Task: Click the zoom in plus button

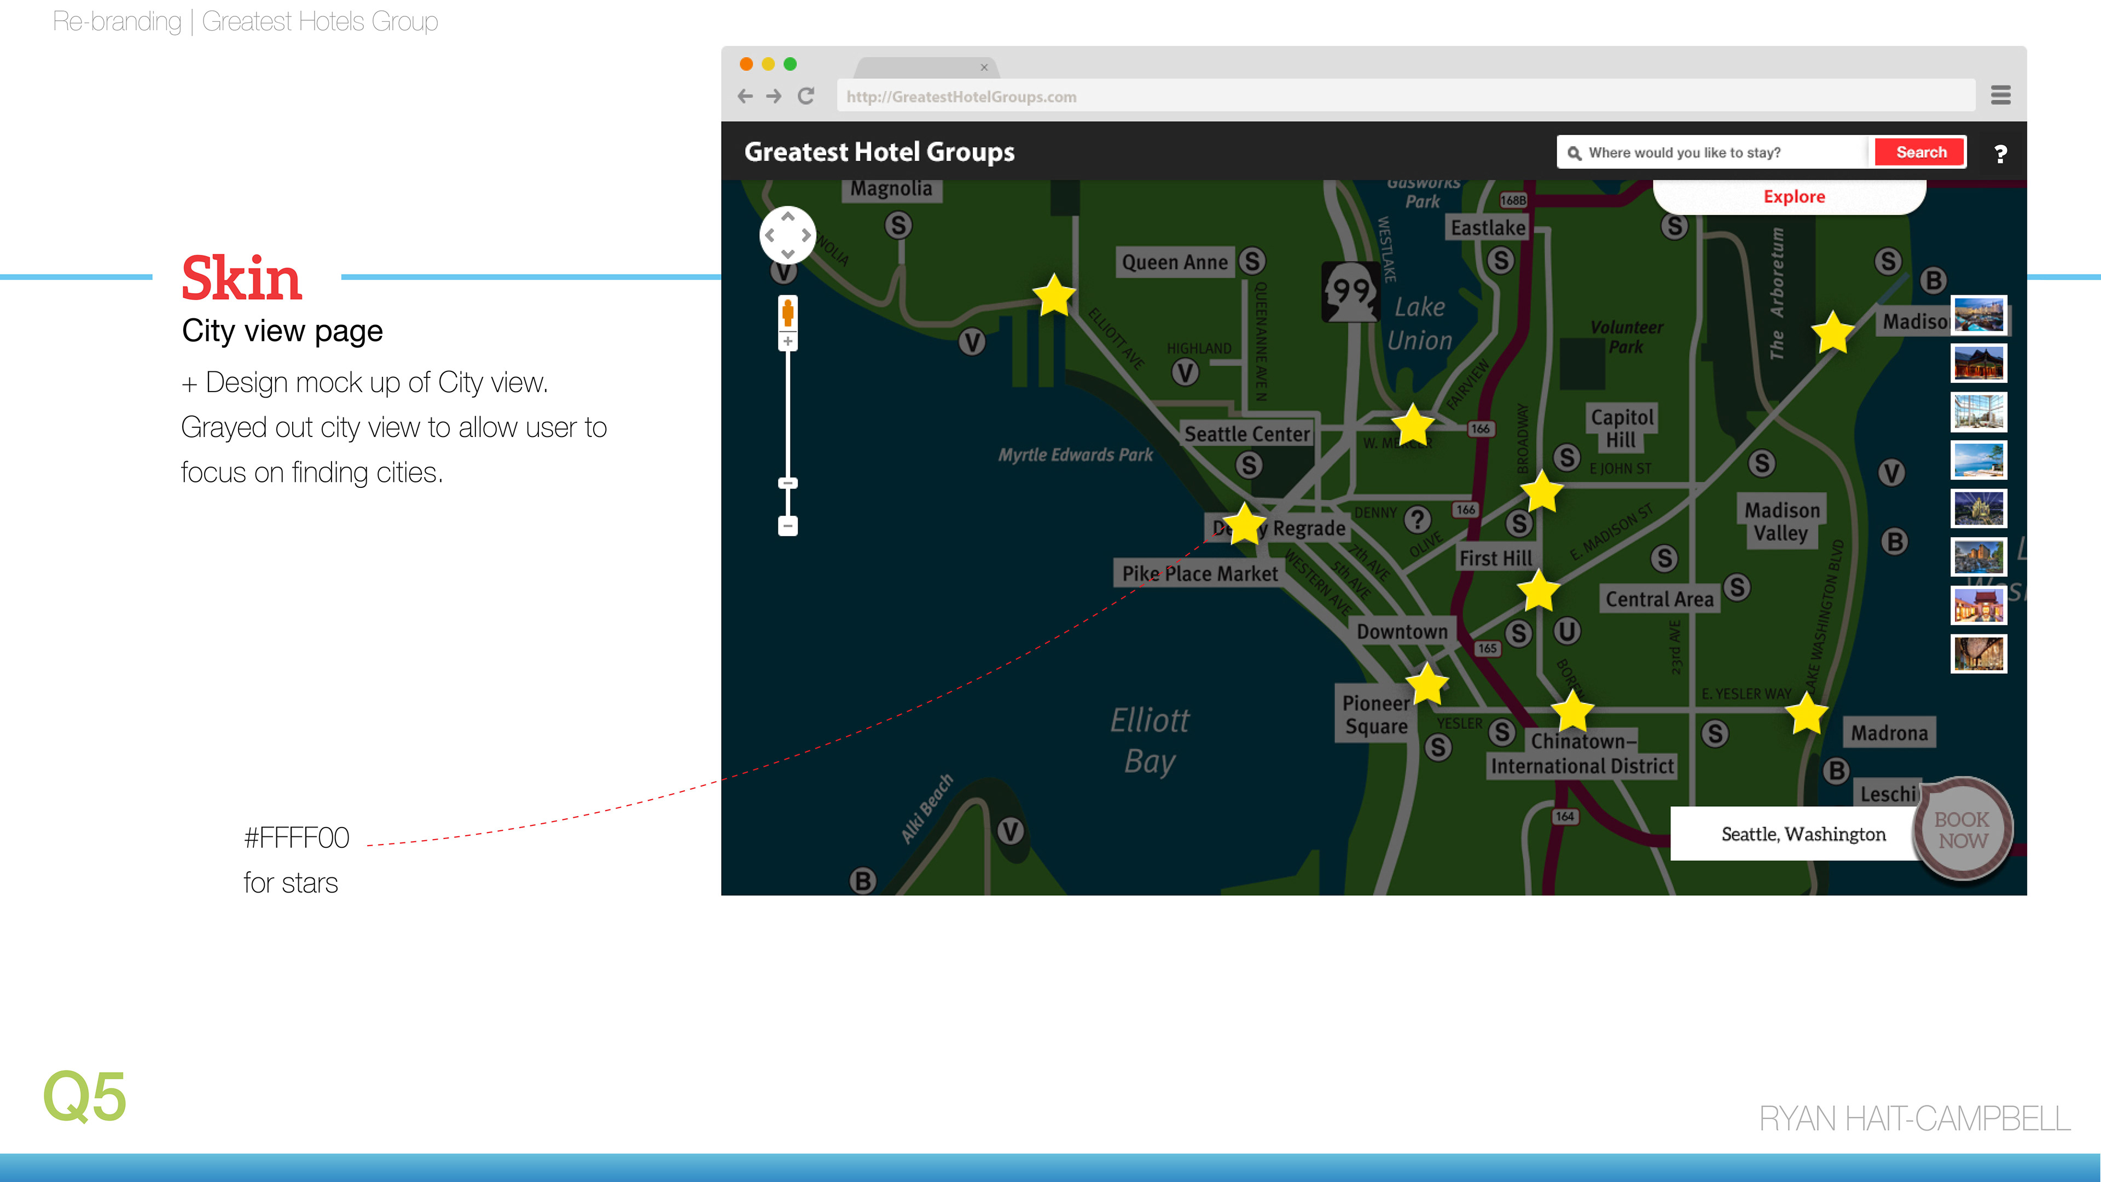Action: [788, 341]
